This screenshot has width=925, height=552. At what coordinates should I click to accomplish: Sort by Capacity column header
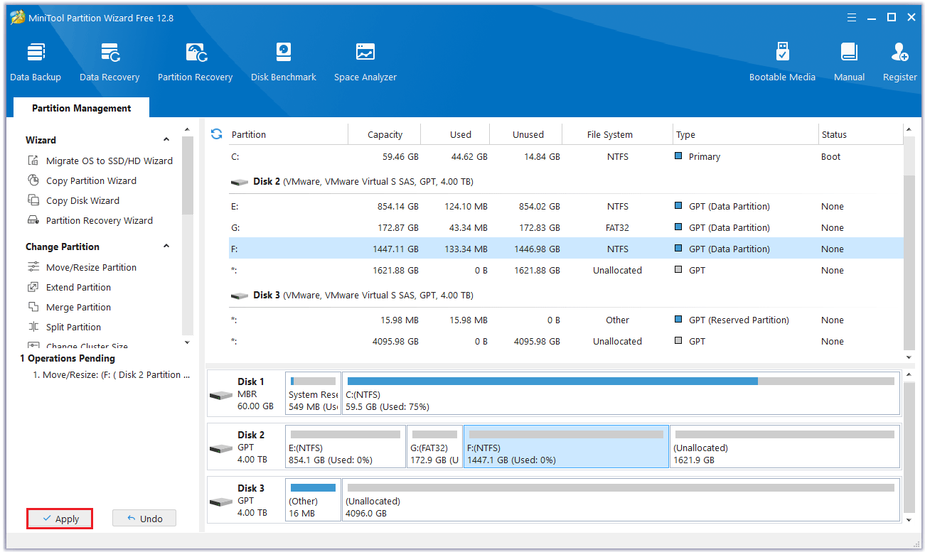click(385, 134)
